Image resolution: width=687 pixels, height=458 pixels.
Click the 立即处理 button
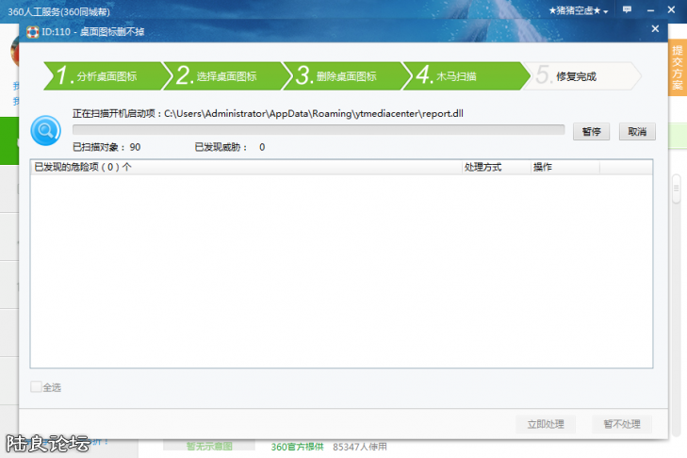click(546, 424)
